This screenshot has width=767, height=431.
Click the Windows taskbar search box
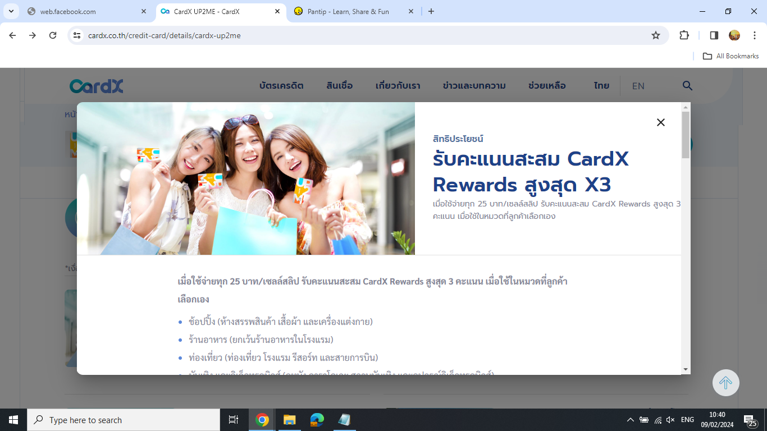coord(123,420)
